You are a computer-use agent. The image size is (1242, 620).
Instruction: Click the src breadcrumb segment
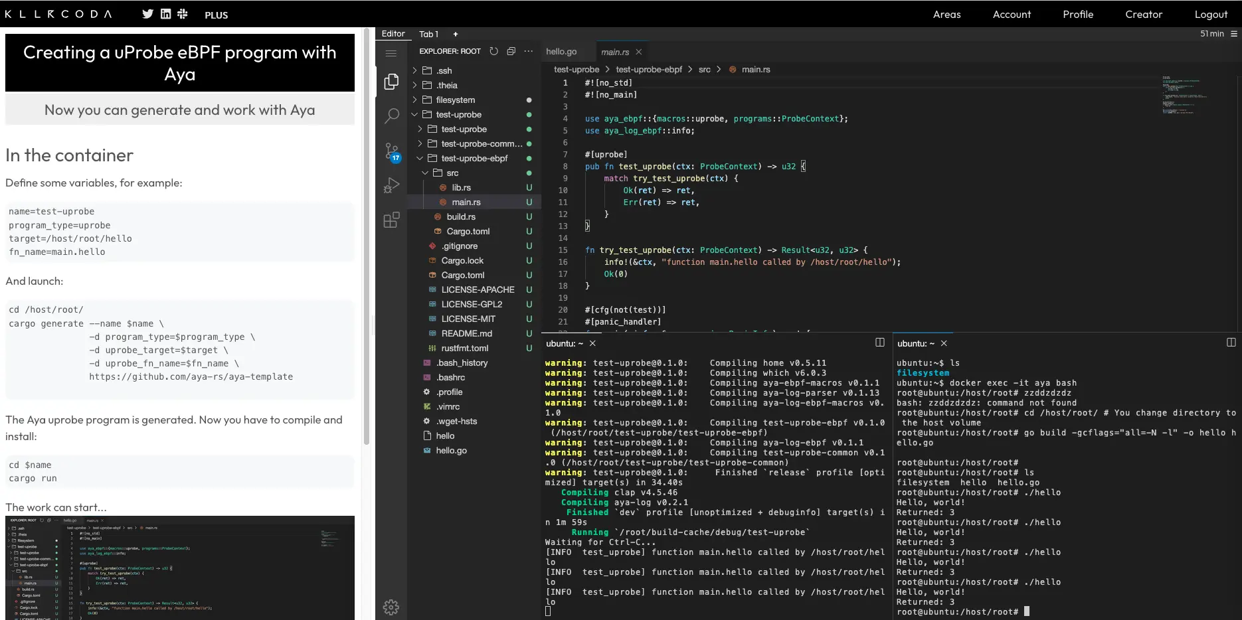[x=705, y=69]
